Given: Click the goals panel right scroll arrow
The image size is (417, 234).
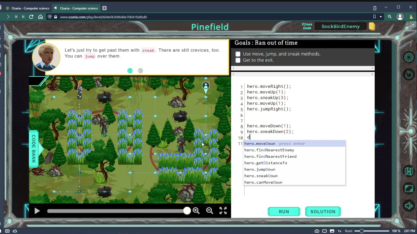Looking at the screenshot, I should 372,68.
